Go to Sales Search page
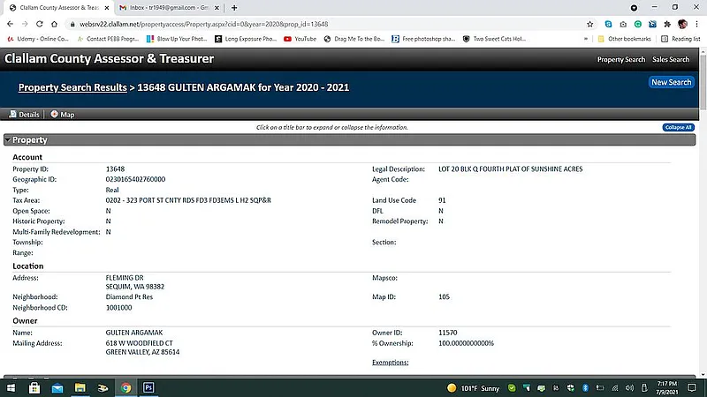The height and width of the screenshot is (397, 707). pyautogui.click(x=671, y=59)
